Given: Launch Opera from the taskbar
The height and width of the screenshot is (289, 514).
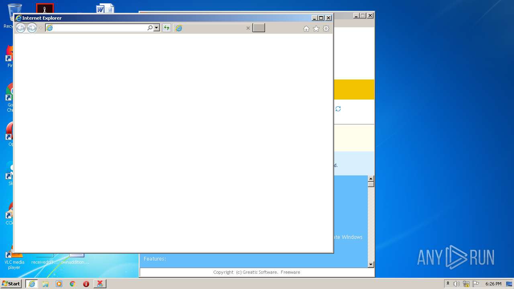Looking at the screenshot, I should coord(86,284).
